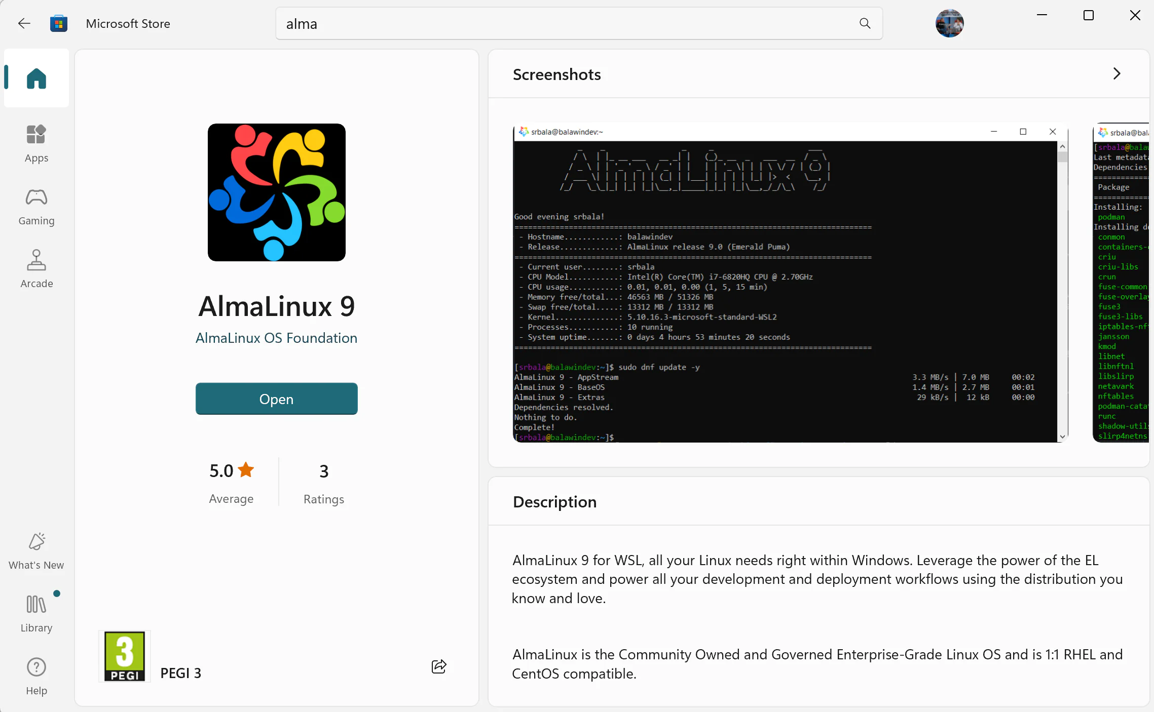Click the back arrow

(x=24, y=23)
